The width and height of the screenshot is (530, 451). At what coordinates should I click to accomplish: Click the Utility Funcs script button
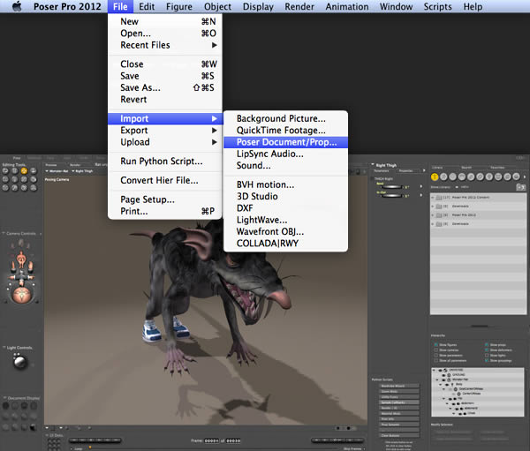(x=399, y=397)
